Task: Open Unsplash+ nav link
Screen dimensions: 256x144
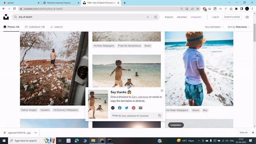Action: point(196,17)
